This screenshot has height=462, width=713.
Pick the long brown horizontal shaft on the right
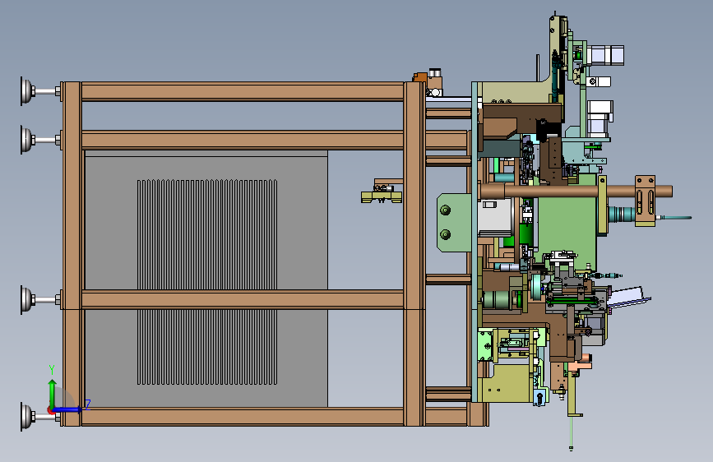pos(575,191)
